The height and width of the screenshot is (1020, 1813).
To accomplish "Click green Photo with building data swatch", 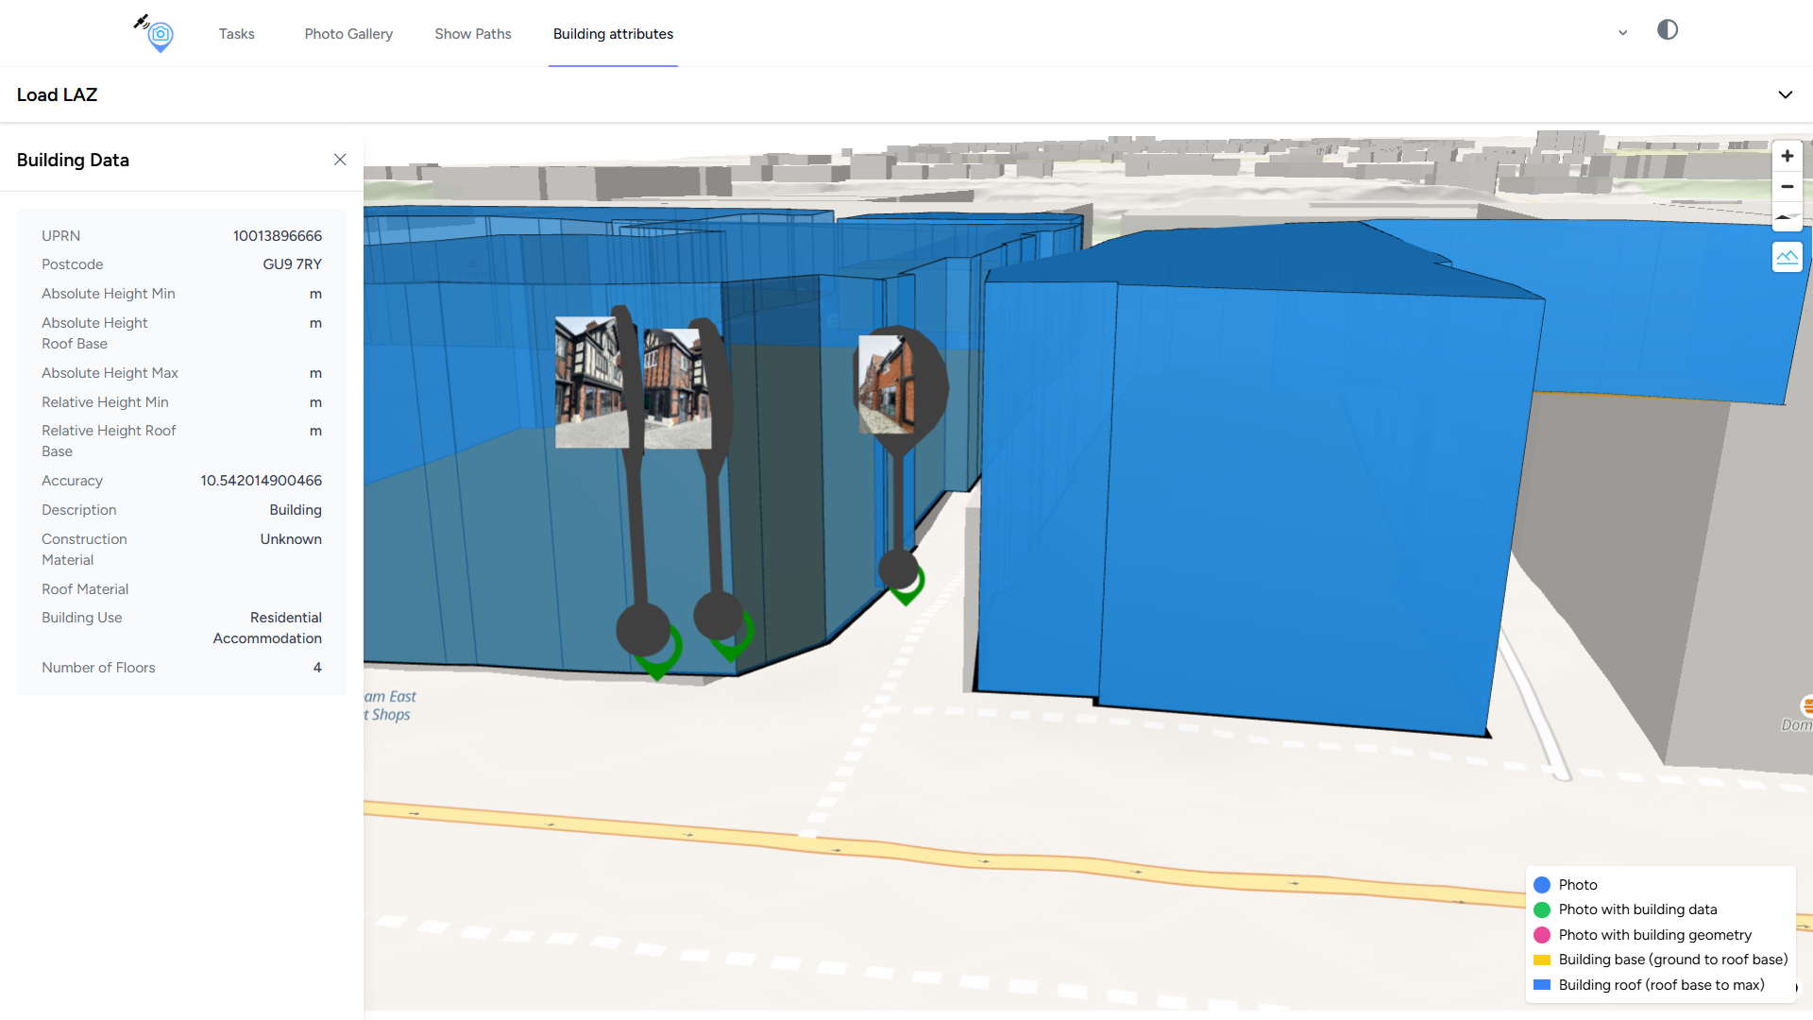I will [1542, 909].
